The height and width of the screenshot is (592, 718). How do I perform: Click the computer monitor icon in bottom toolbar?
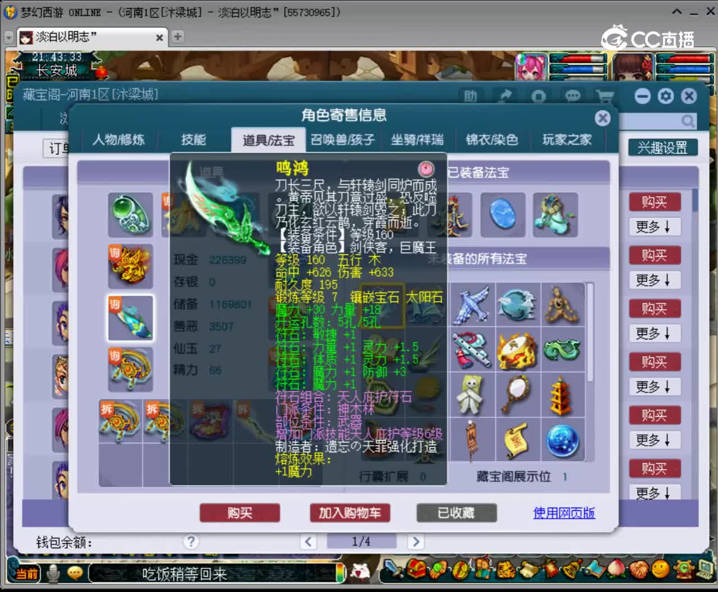tap(705, 570)
